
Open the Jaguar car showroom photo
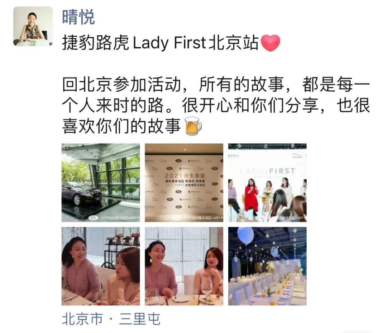(101, 183)
